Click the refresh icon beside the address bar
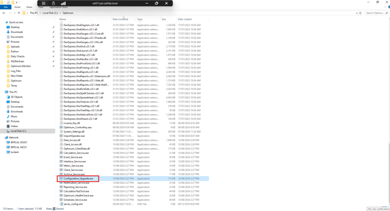Viewport: 390px width, 211px height. 360,13
